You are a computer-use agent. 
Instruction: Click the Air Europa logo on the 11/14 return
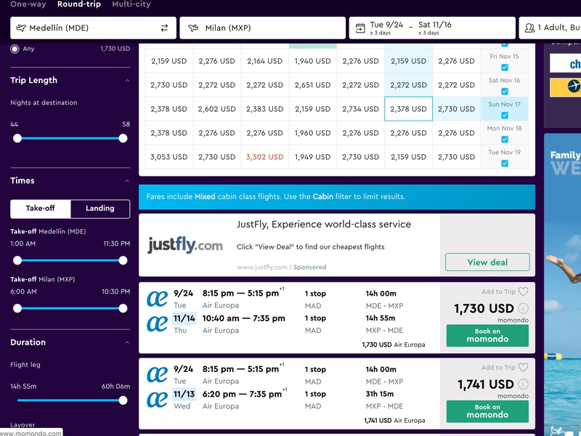pos(157,323)
